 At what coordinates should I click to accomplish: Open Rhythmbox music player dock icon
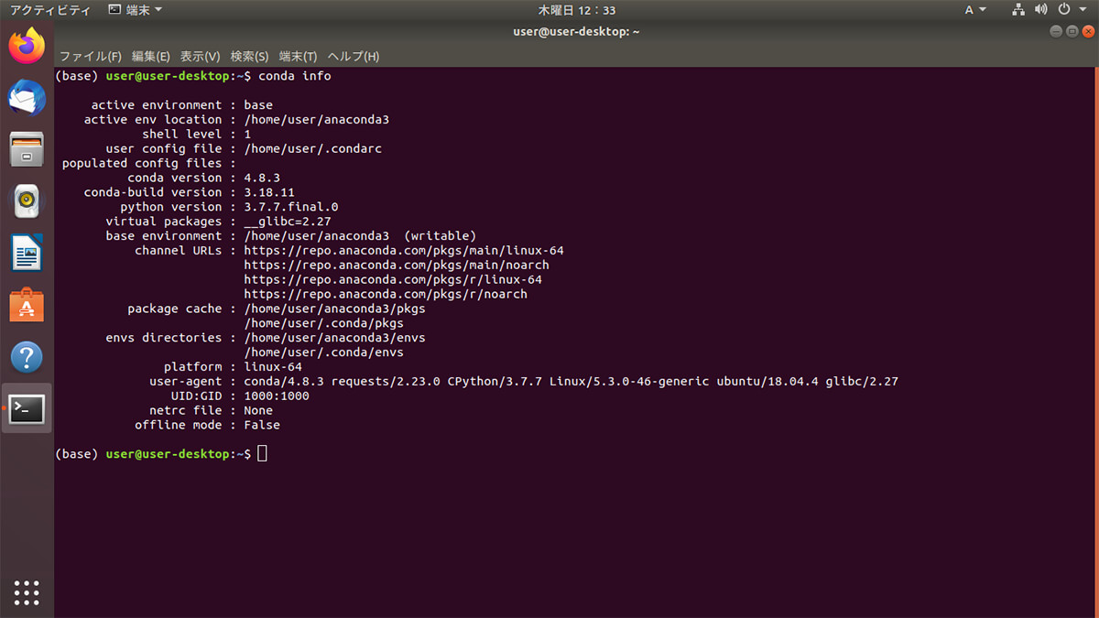27,201
